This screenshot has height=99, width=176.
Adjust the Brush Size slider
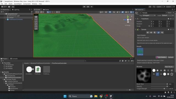click(159, 84)
